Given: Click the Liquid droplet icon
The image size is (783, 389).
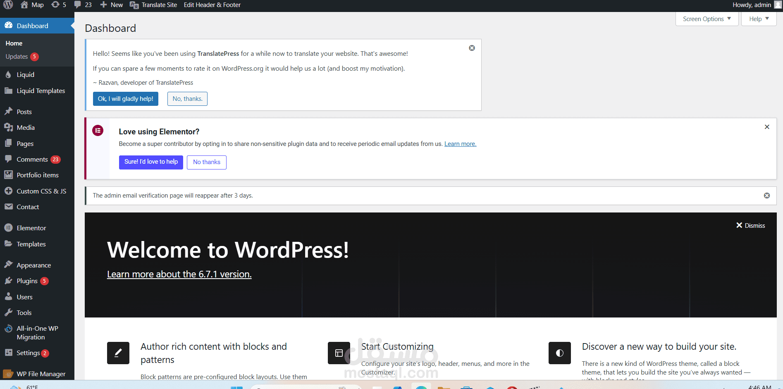Looking at the screenshot, I should pyautogui.click(x=8, y=75).
